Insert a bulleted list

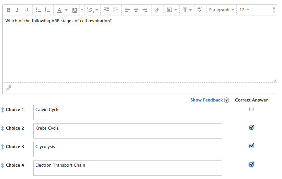pyautogui.click(x=38, y=10)
